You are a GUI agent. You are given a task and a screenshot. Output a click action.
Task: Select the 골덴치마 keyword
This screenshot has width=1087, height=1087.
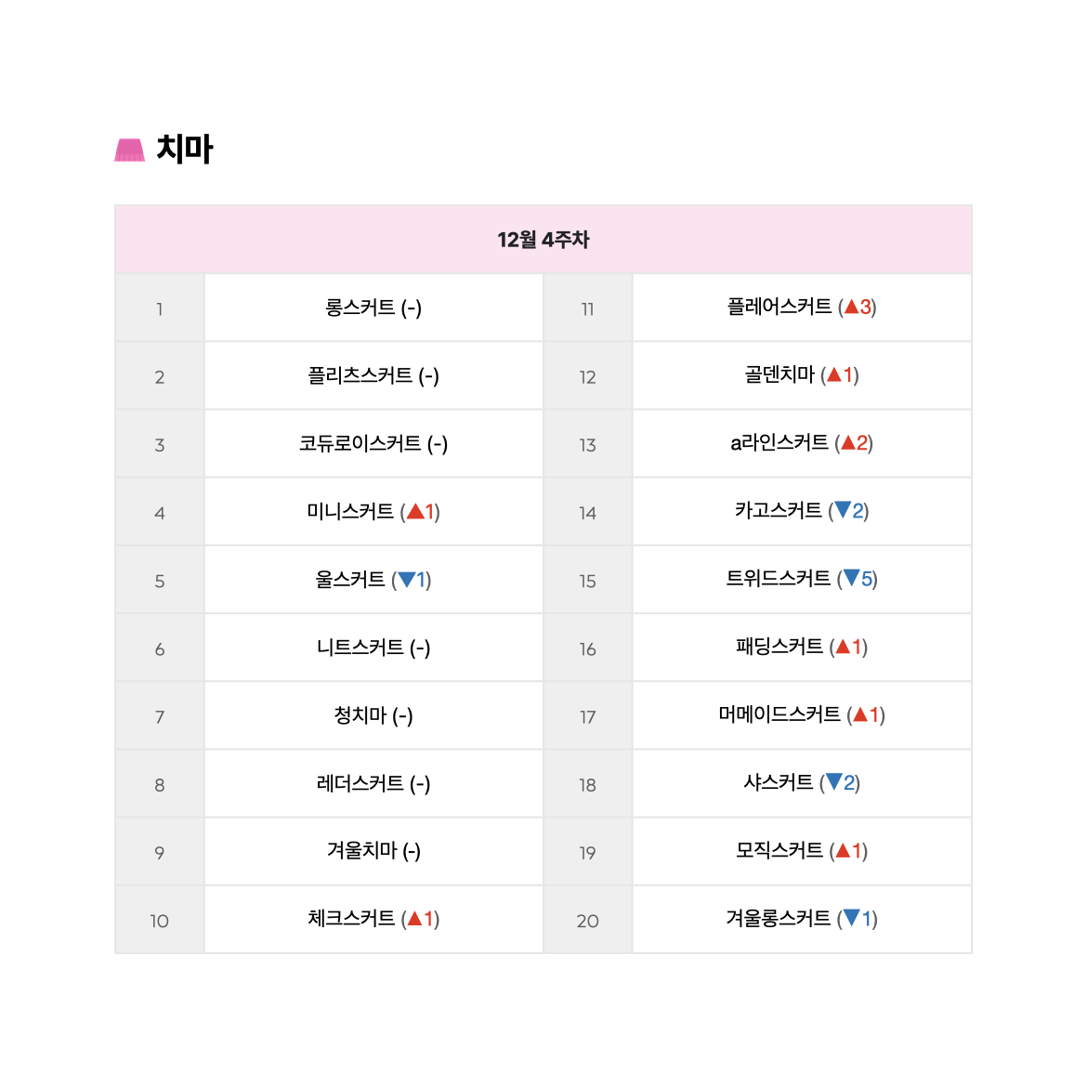(x=779, y=374)
